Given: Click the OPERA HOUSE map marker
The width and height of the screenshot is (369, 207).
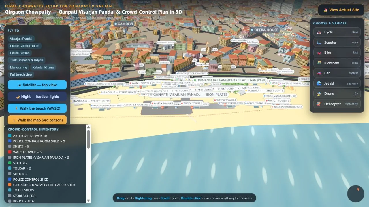Looking at the screenshot, I should (264, 30).
